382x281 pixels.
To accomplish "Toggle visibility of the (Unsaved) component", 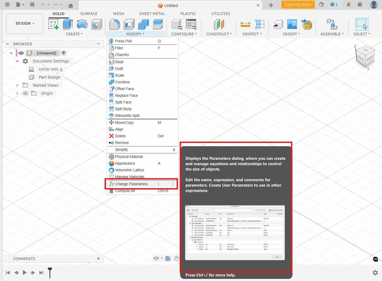I will coord(21,53).
